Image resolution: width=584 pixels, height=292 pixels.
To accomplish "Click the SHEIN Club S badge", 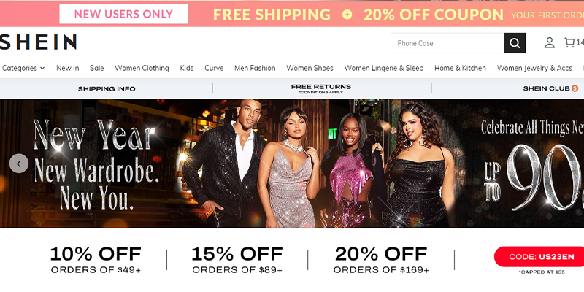I will pos(575,88).
